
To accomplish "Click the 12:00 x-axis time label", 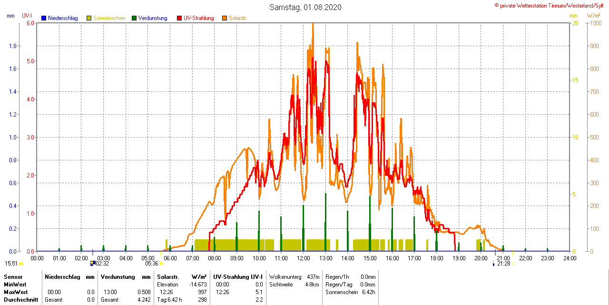I will point(304,258).
